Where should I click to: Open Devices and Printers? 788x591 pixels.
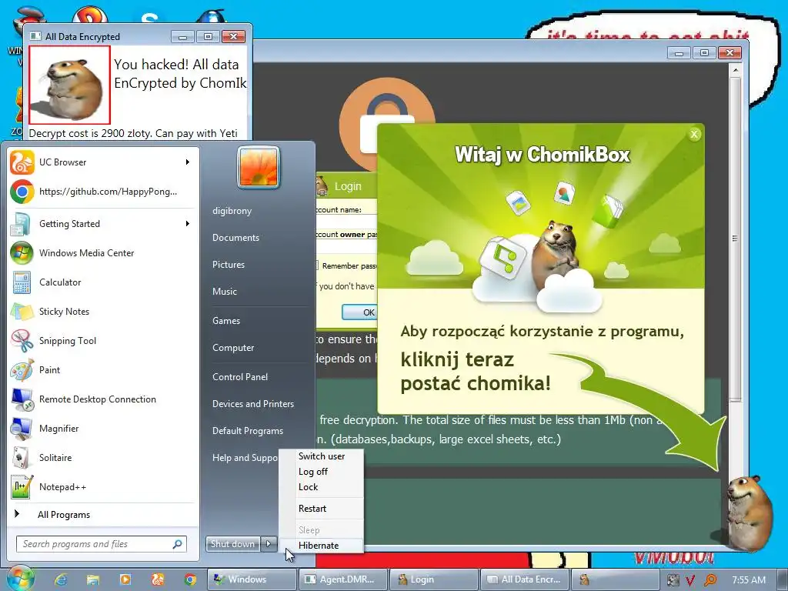click(252, 403)
